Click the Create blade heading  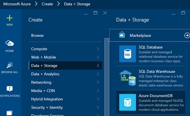35,20
